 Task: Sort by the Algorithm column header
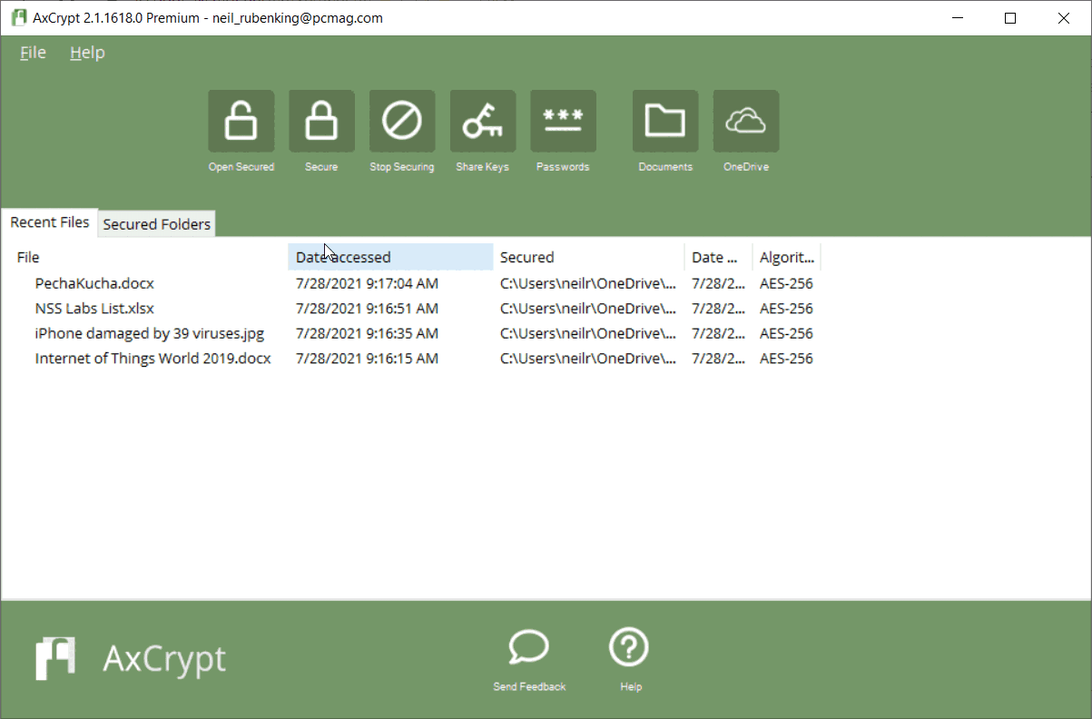(784, 257)
